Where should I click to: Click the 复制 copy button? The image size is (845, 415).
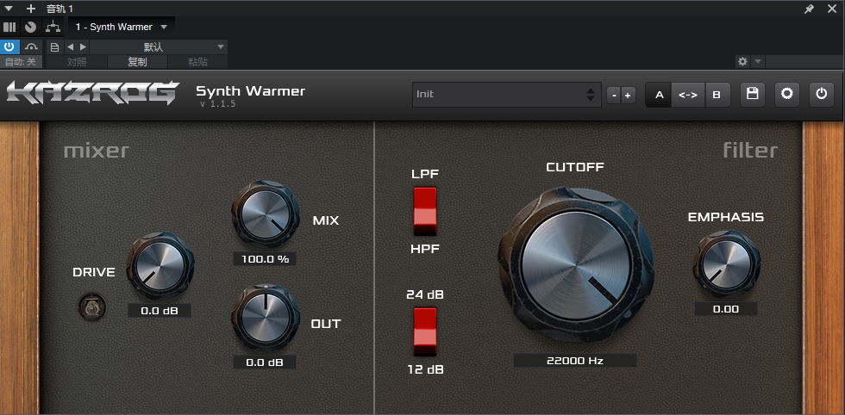137,62
